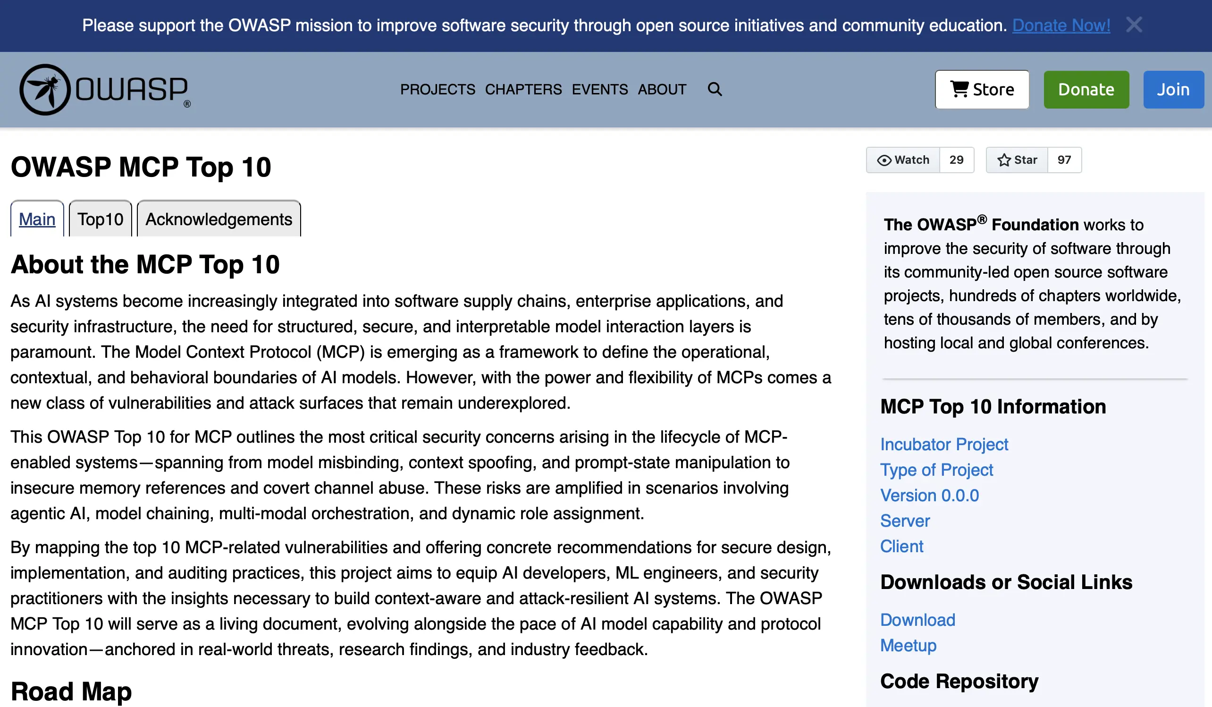1212x707 pixels.
Task: Click the Watch button with eye icon
Action: pos(903,160)
